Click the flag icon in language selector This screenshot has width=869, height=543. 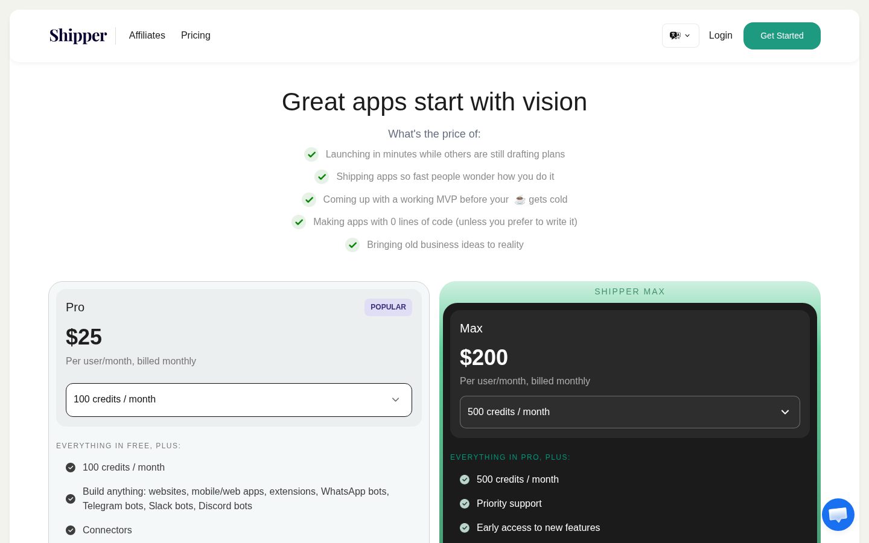(x=675, y=36)
